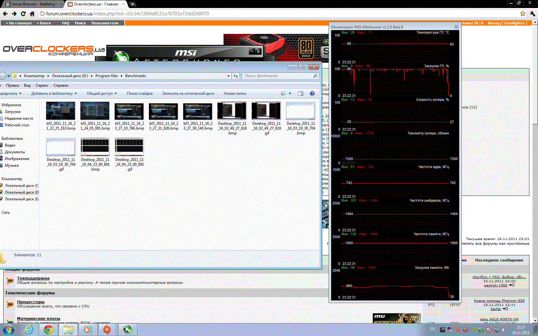The height and width of the screenshot is (336, 538).
Task: Open Chrome wrench settings menu
Action: (x=533, y=14)
